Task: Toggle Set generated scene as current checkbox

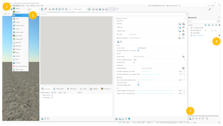Action: click(139, 51)
